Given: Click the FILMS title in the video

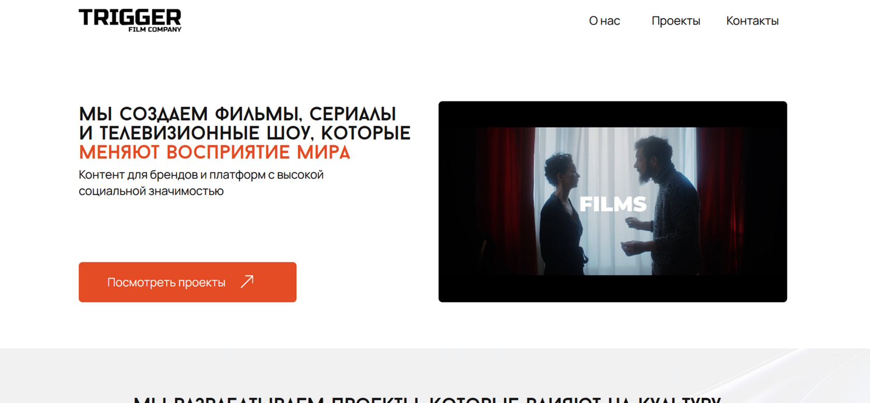Looking at the screenshot, I should pos(613,204).
